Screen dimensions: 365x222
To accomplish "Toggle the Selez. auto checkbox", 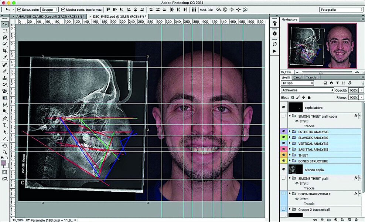I will coord(19,9).
